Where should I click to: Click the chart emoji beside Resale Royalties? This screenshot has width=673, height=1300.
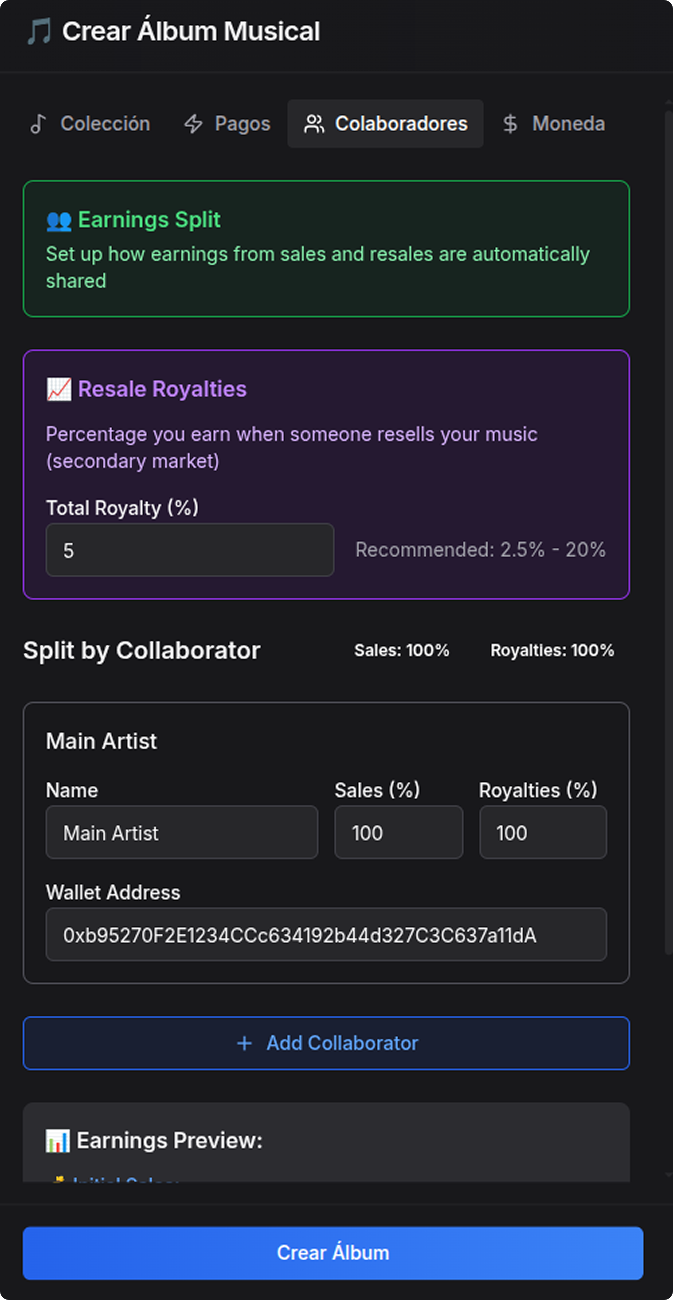[59, 390]
